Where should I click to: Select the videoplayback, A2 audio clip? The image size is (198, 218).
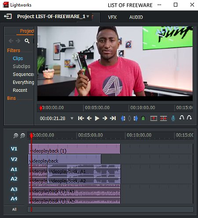tap(84, 179)
